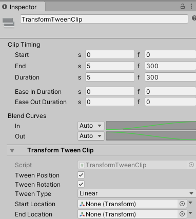The image size is (196, 219).
Task: Click the Ease In Duration seconds field
Action: pos(110,91)
